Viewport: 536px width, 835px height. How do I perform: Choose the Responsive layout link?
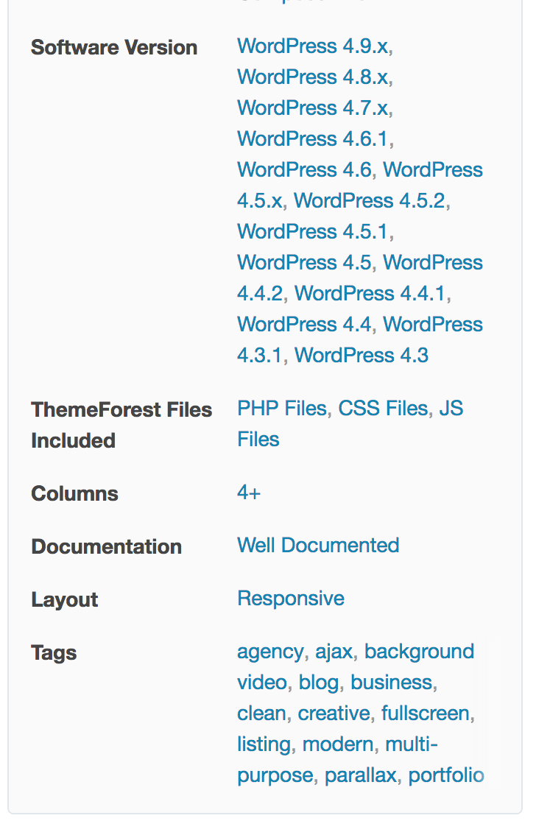[291, 599]
